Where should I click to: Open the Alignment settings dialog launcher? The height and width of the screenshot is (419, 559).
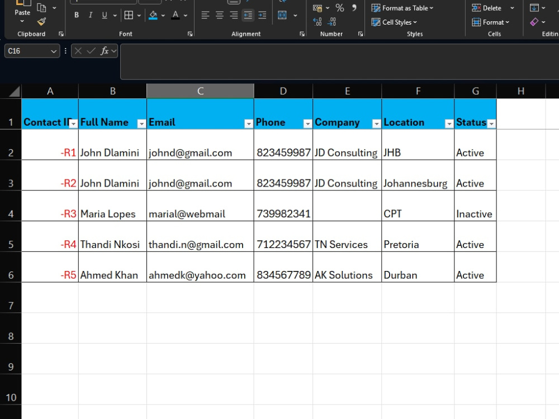pos(302,34)
